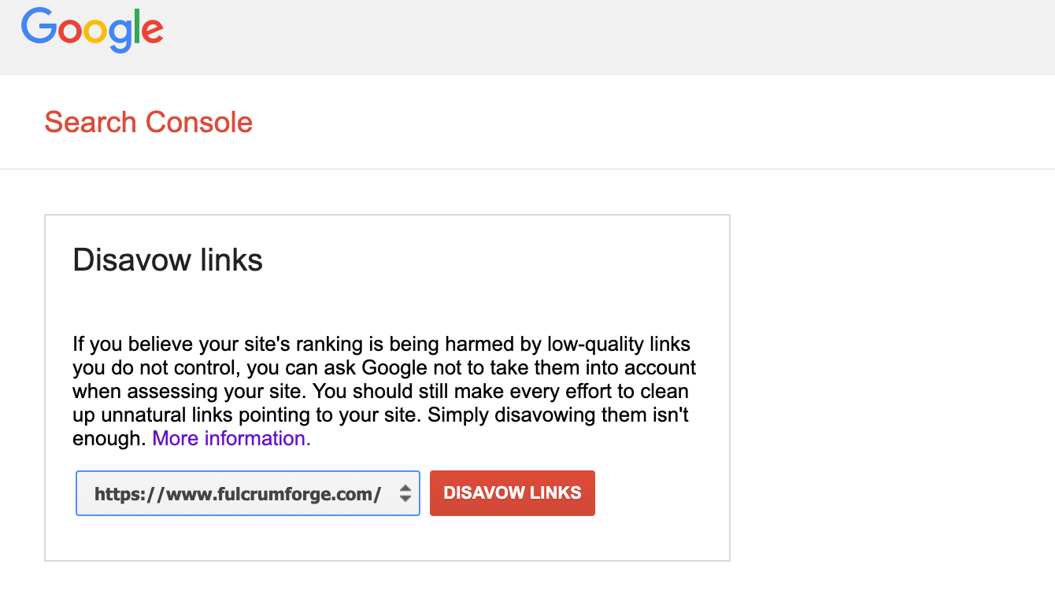Click the Google logo
This screenshot has width=1055, height=590.
coord(92,30)
